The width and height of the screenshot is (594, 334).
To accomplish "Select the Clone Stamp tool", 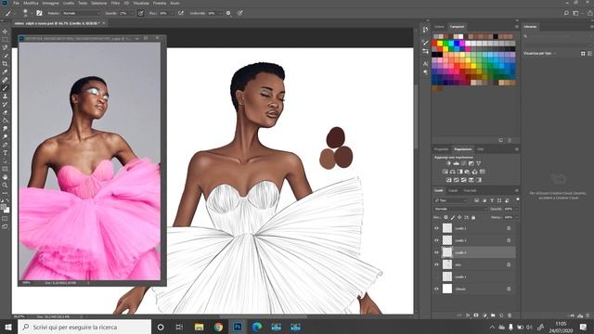I will point(5,96).
